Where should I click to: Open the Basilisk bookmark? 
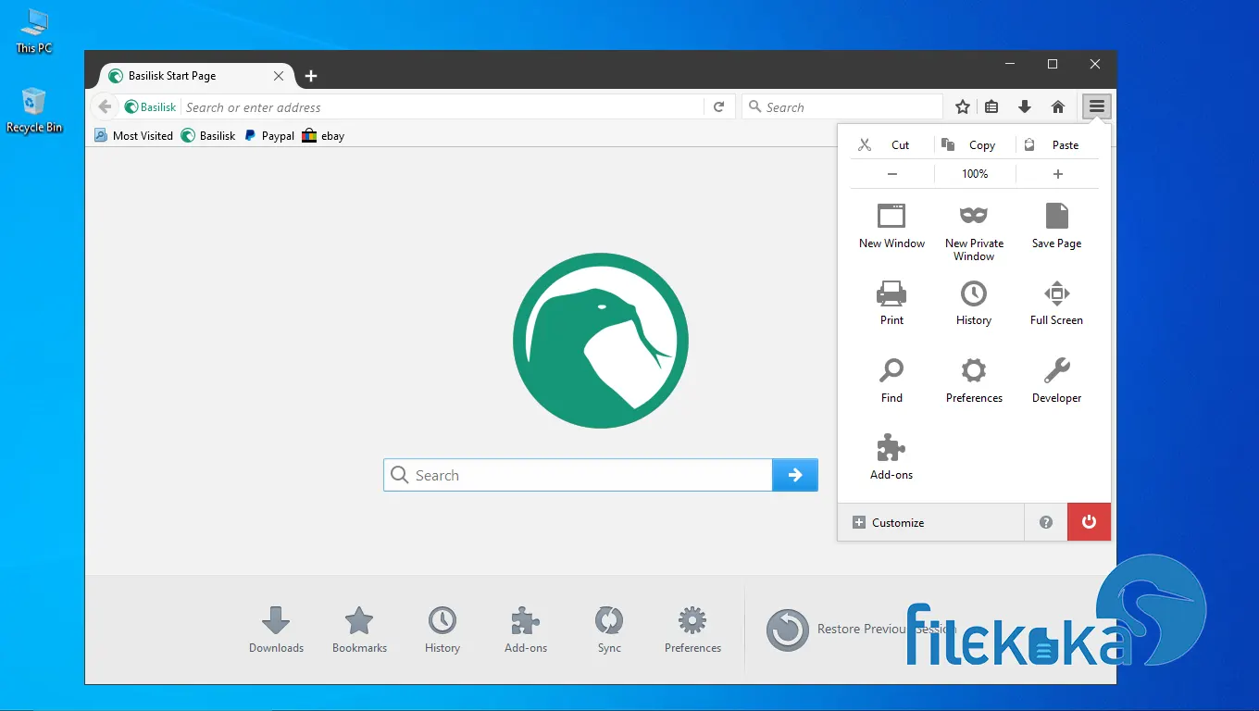[208, 135]
